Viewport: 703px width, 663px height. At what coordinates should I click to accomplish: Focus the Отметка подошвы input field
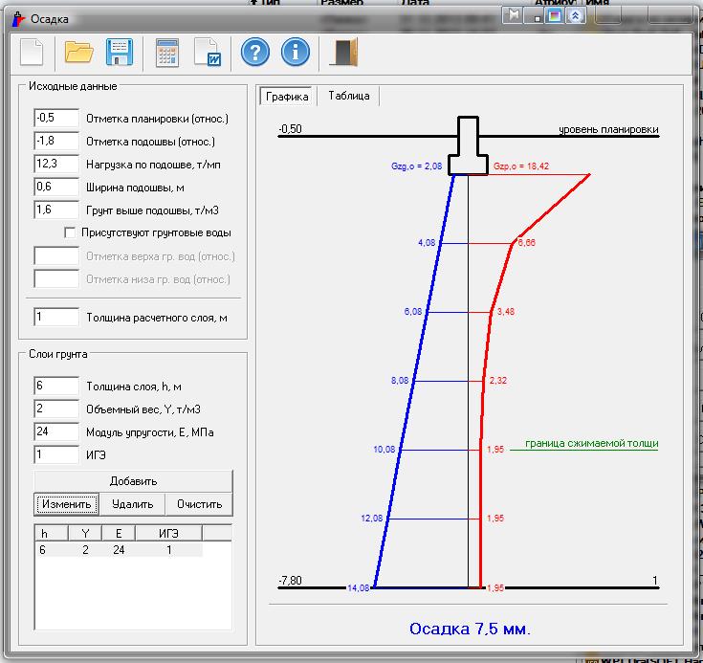56,141
